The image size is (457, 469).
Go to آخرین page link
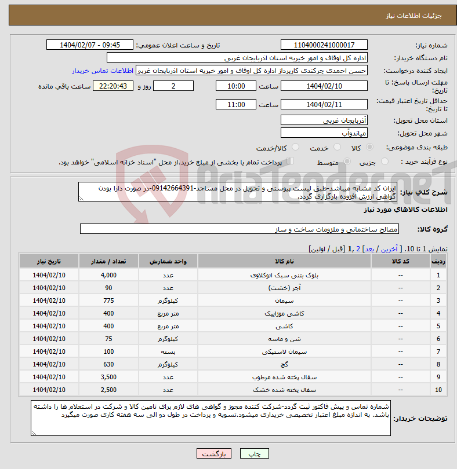(x=389, y=249)
